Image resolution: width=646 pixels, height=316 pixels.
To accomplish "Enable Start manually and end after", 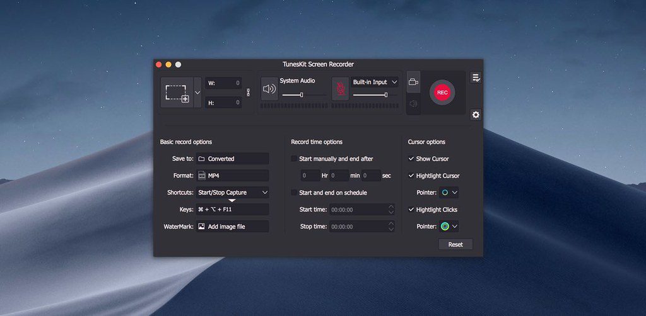I will [294, 159].
